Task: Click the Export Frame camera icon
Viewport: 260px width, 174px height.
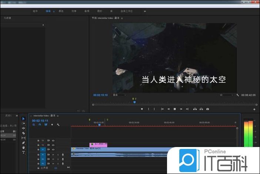Action: 207,109
